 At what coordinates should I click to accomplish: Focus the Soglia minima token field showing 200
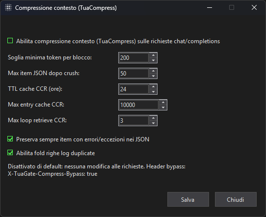pyautogui.click(x=134, y=58)
